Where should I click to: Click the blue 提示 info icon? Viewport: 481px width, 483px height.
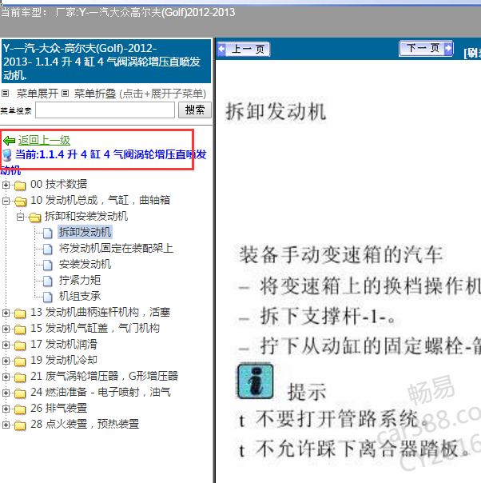click(x=256, y=381)
